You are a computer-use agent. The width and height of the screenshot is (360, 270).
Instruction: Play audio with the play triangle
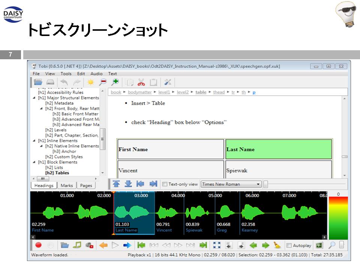coord(115,245)
